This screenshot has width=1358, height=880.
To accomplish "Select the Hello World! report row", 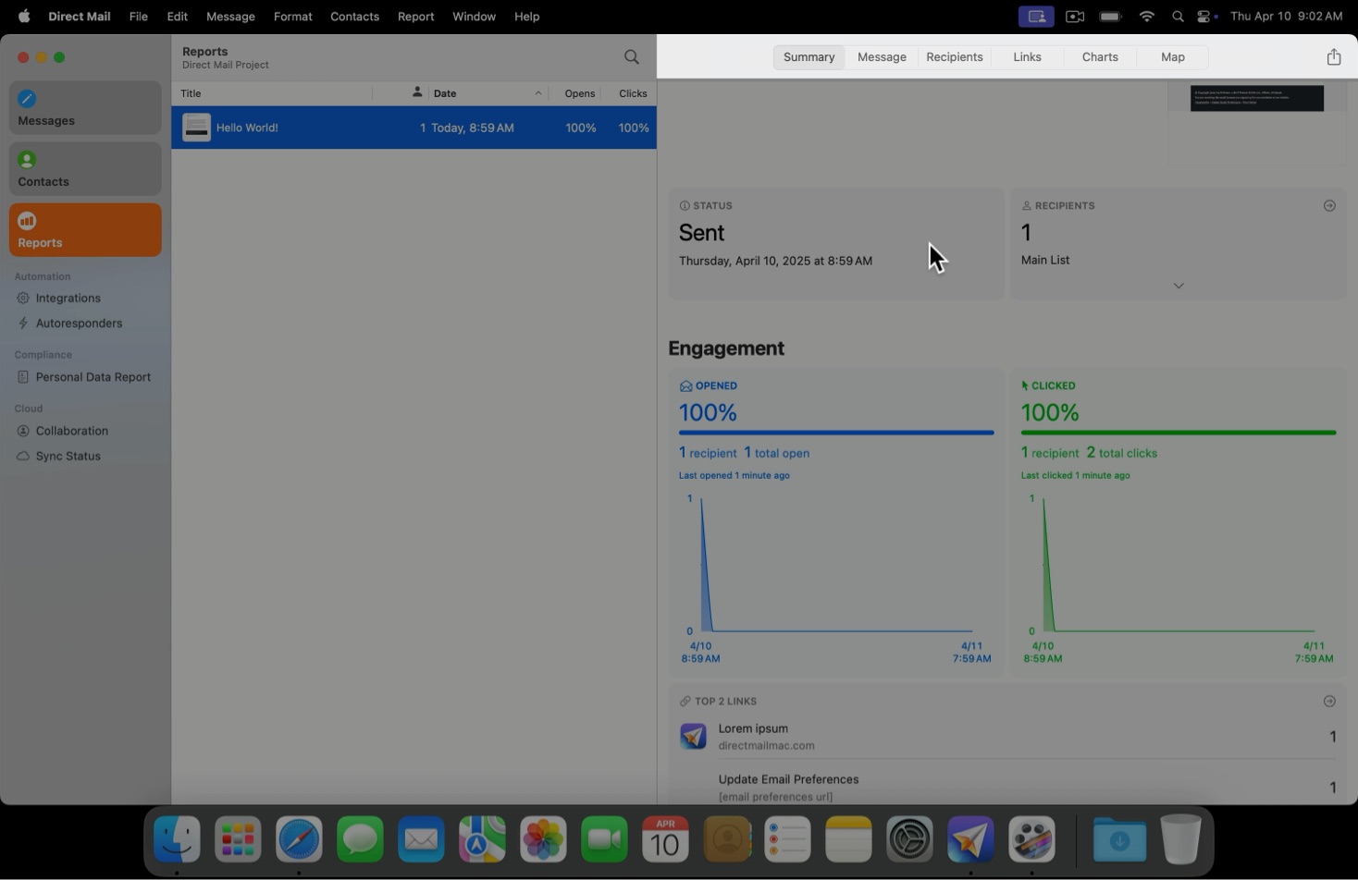I will pos(413,128).
